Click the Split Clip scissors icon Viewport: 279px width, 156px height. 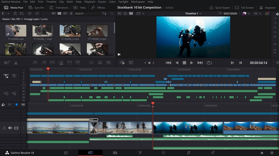click(16, 63)
